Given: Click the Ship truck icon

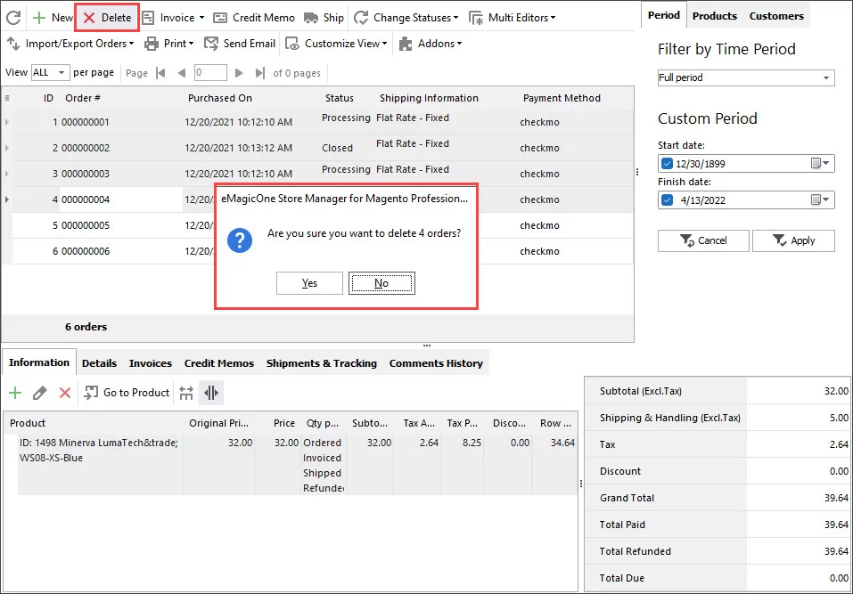Looking at the screenshot, I should click(x=311, y=18).
